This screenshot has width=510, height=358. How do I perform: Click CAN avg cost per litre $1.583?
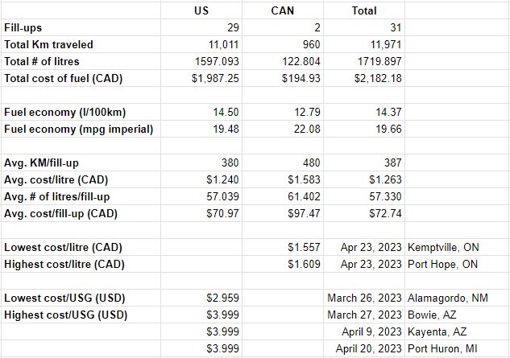282,179
